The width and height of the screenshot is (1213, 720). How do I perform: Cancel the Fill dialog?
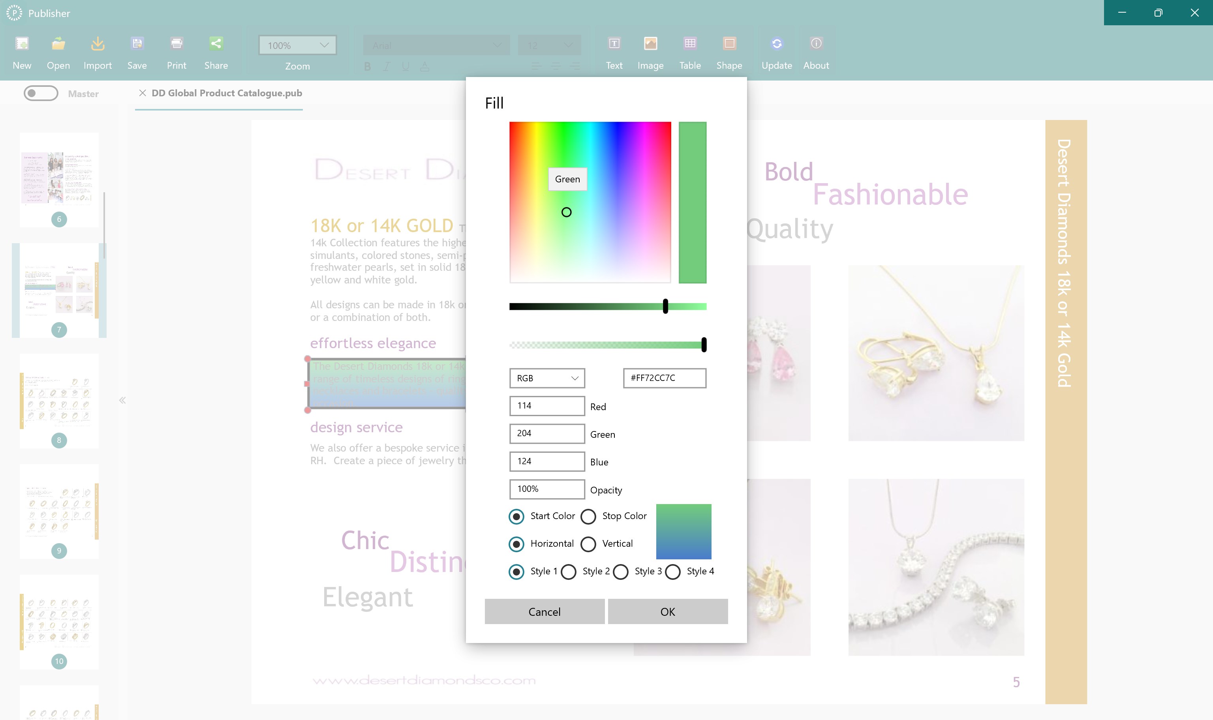544,611
